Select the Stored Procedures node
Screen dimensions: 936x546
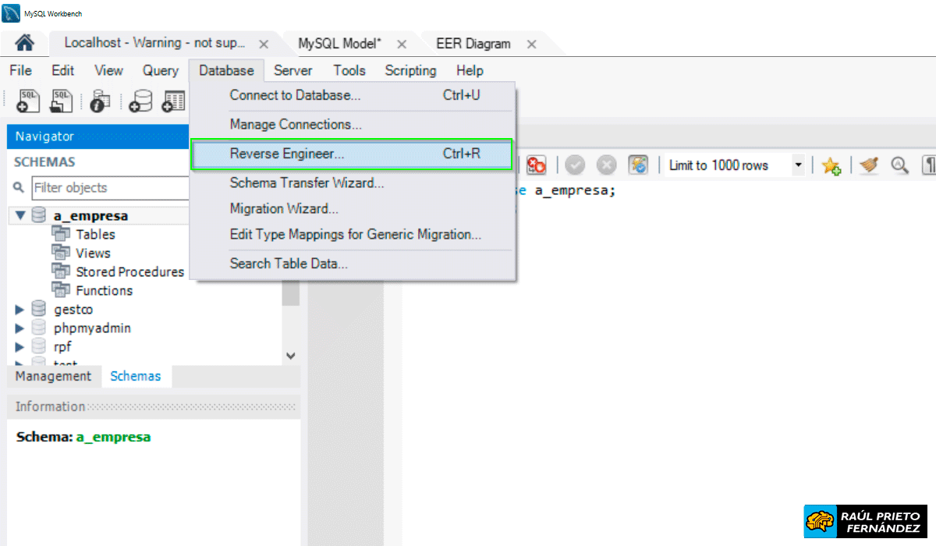tap(129, 271)
